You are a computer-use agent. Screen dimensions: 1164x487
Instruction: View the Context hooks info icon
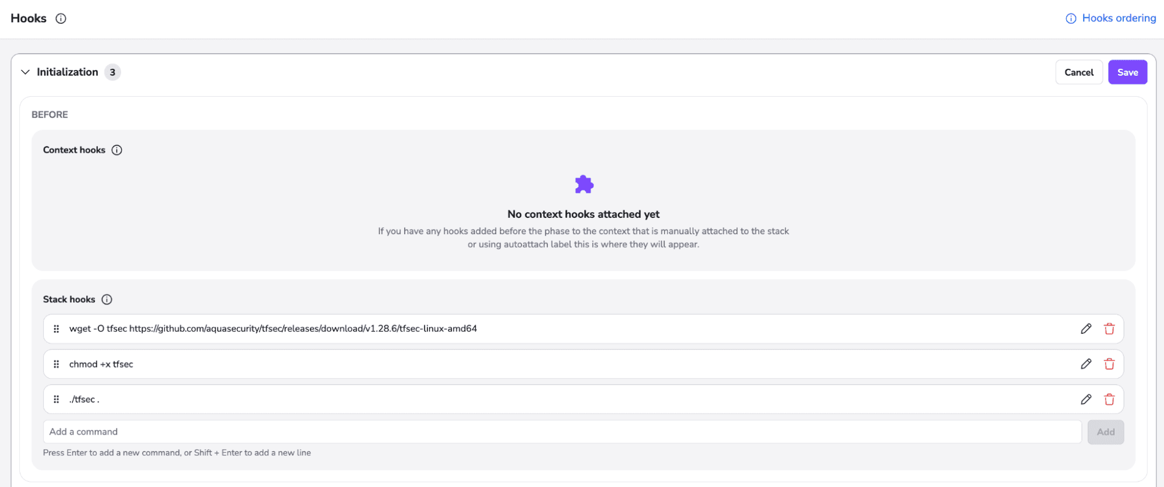click(117, 150)
